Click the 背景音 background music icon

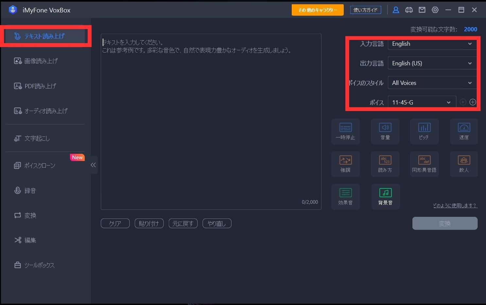coord(385,196)
